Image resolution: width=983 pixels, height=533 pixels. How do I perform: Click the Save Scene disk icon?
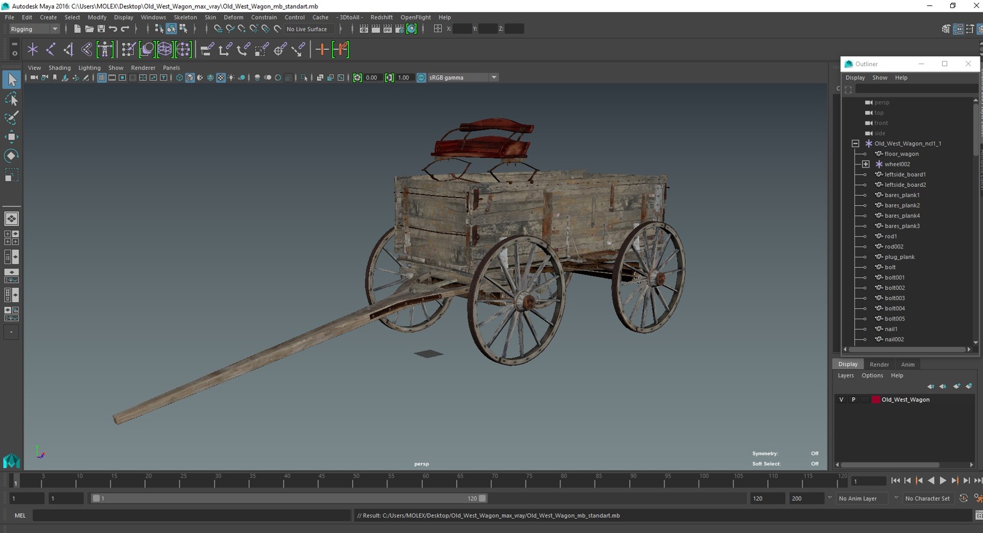point(101,29)
